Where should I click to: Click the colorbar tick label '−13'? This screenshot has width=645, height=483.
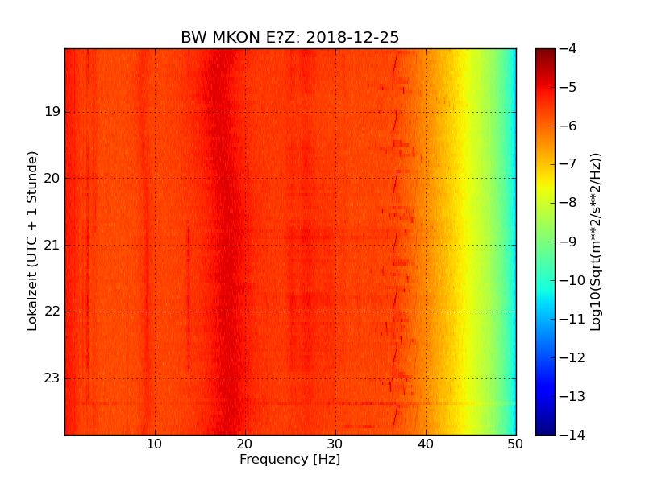coord(572,396)
